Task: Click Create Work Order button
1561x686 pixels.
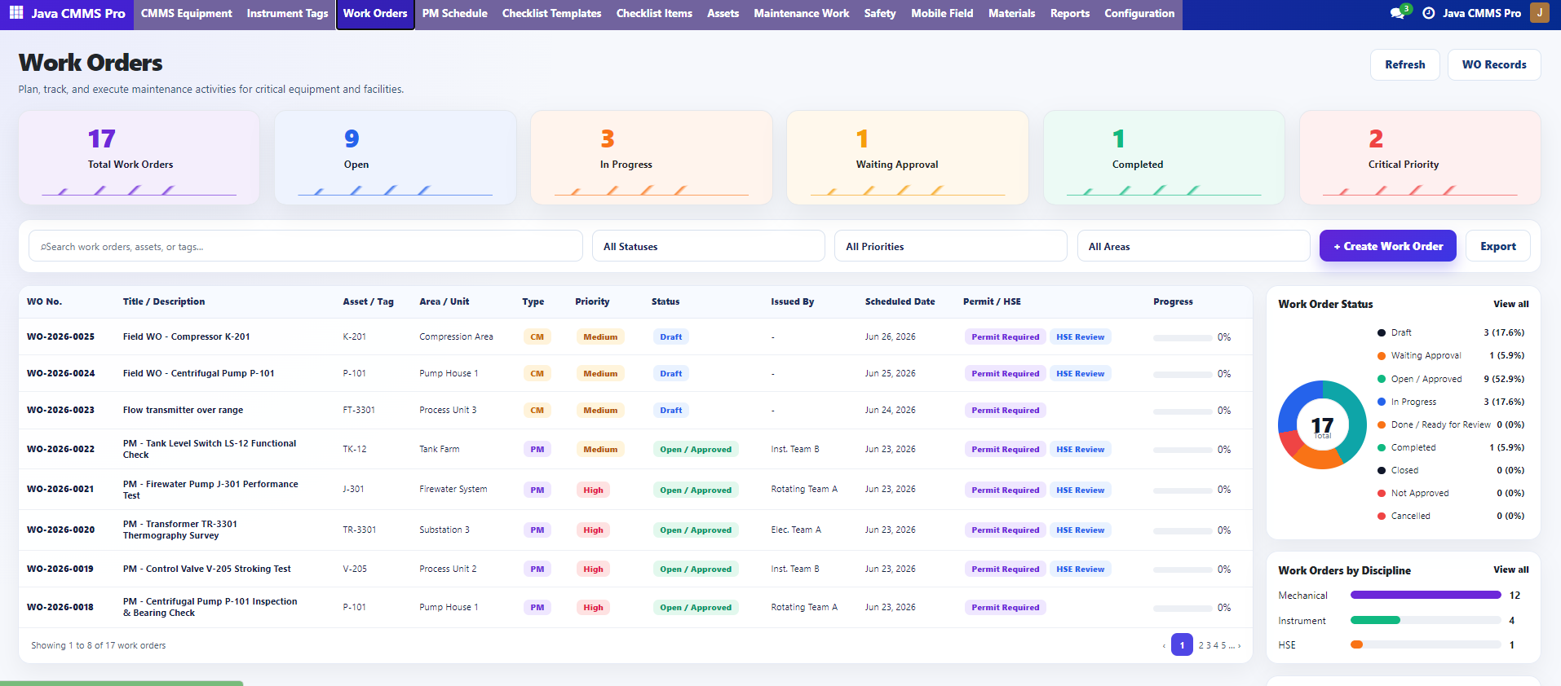Action: pos(1387,246)
